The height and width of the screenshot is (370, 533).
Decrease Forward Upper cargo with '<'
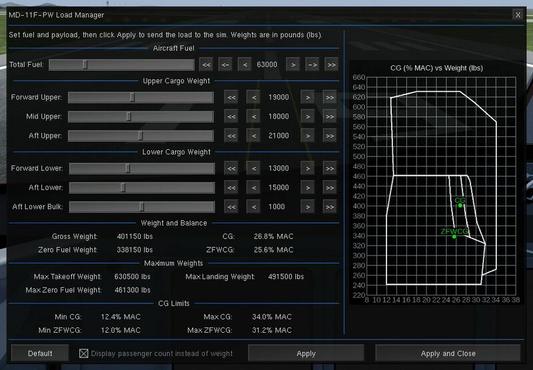(254, 97)
